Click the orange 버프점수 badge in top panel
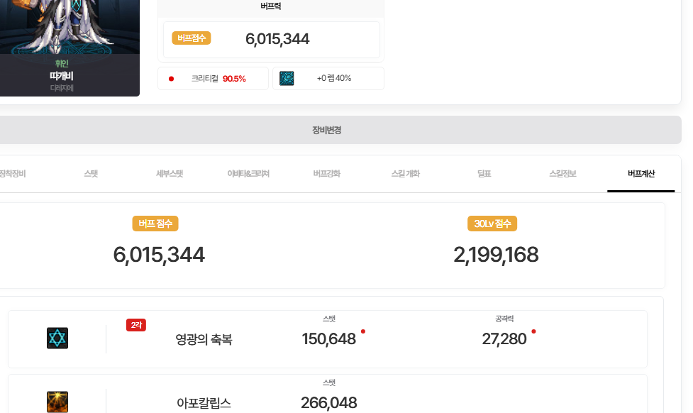 [192, 38]
